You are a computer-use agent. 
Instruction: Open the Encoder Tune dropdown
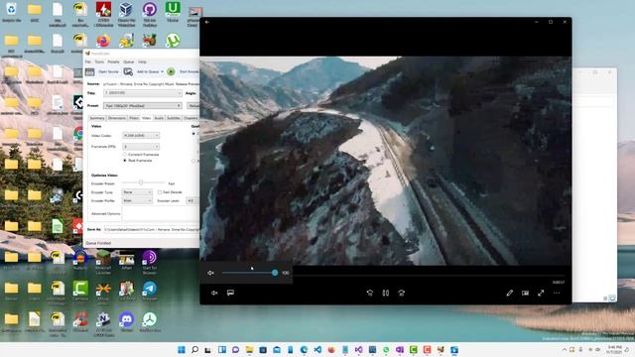click(137, 192)
